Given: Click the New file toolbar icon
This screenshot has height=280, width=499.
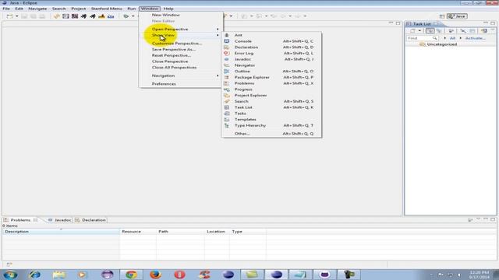Looking at the screenshot, I should coord(9,16).
